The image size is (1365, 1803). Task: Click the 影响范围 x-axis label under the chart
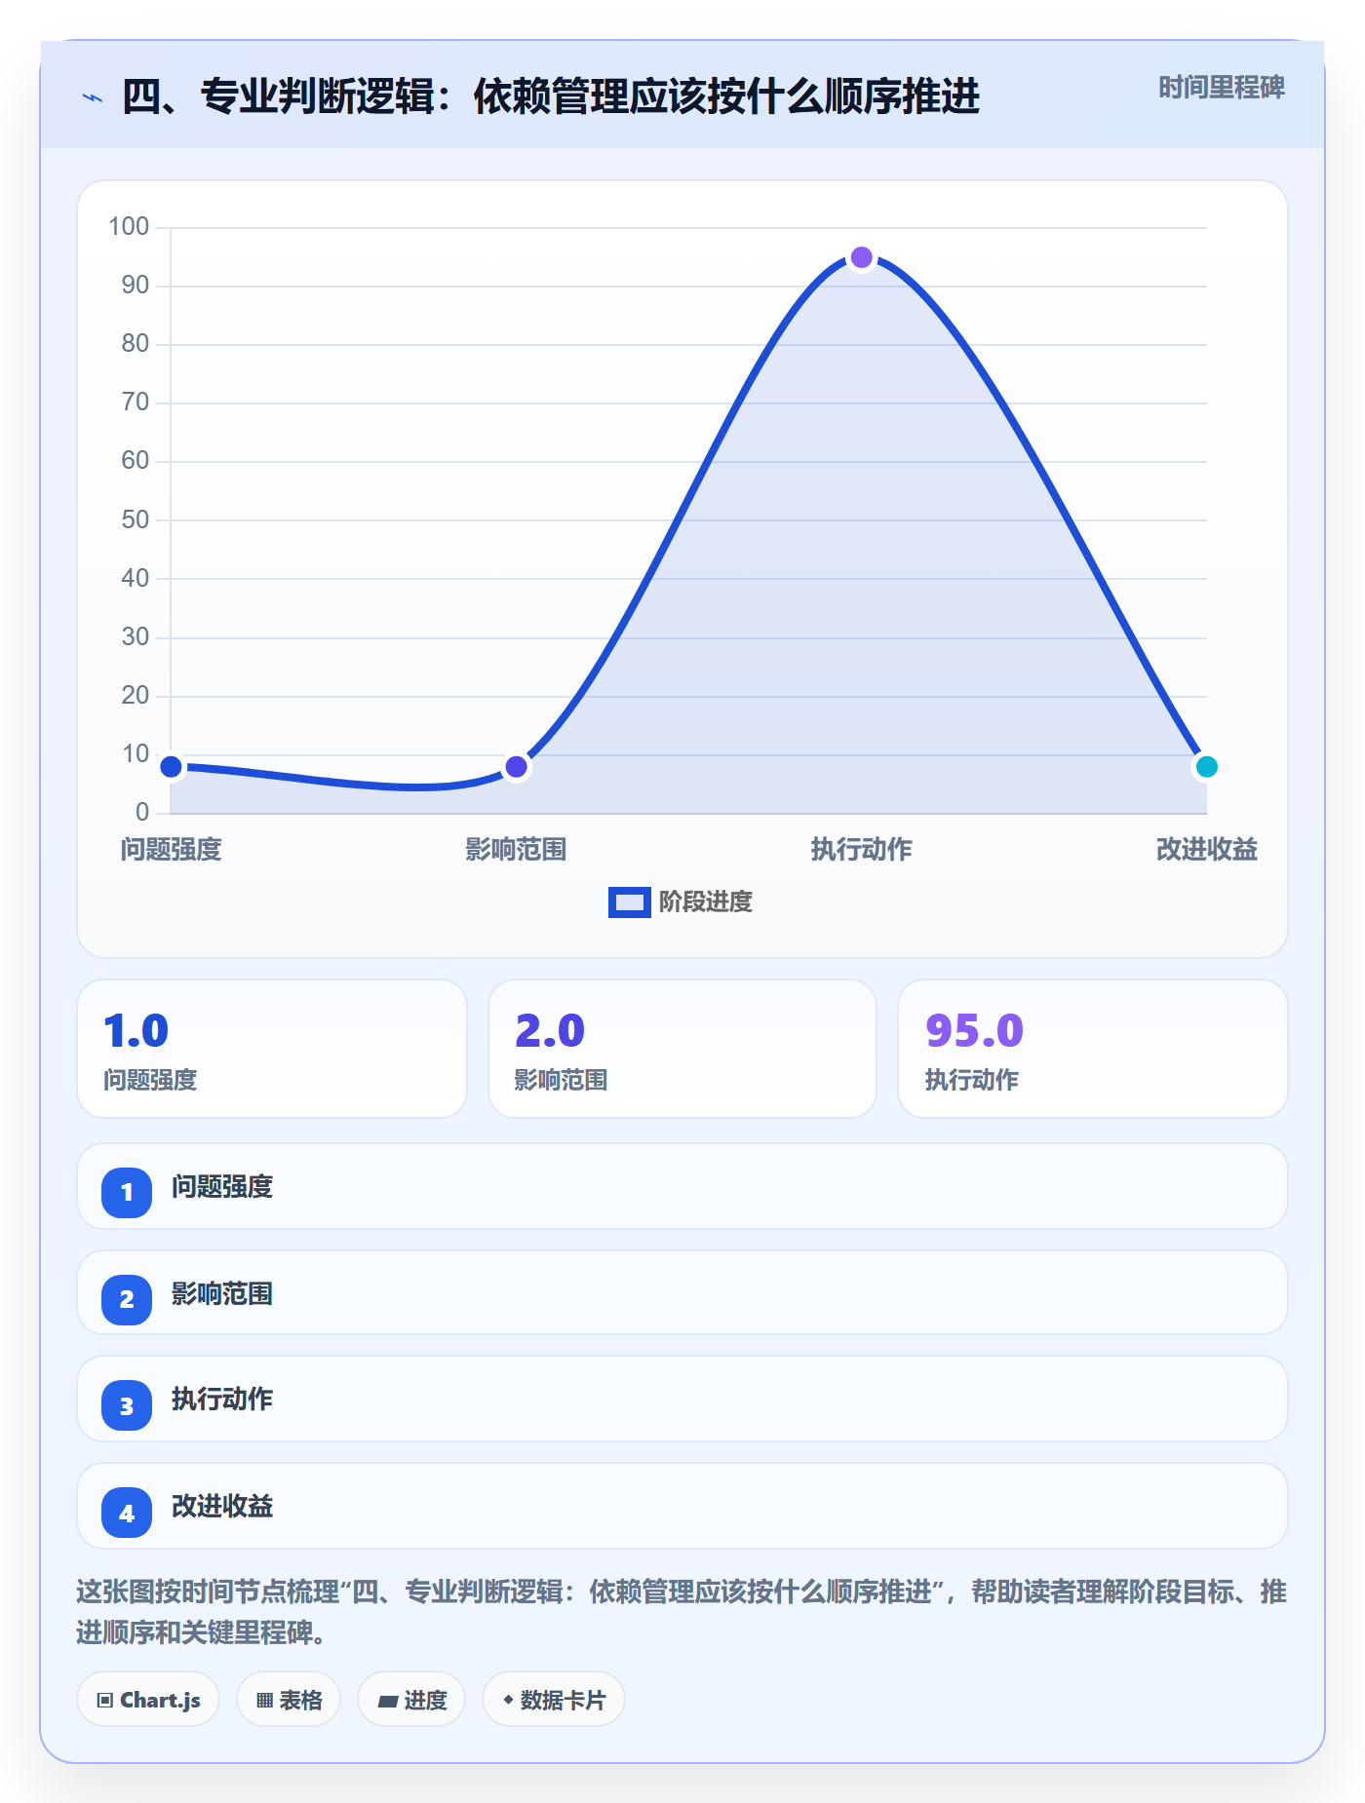(517, 850)
